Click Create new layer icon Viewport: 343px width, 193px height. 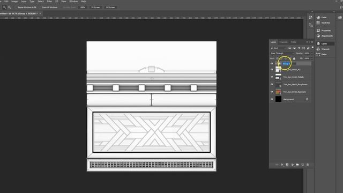[302, 165]
